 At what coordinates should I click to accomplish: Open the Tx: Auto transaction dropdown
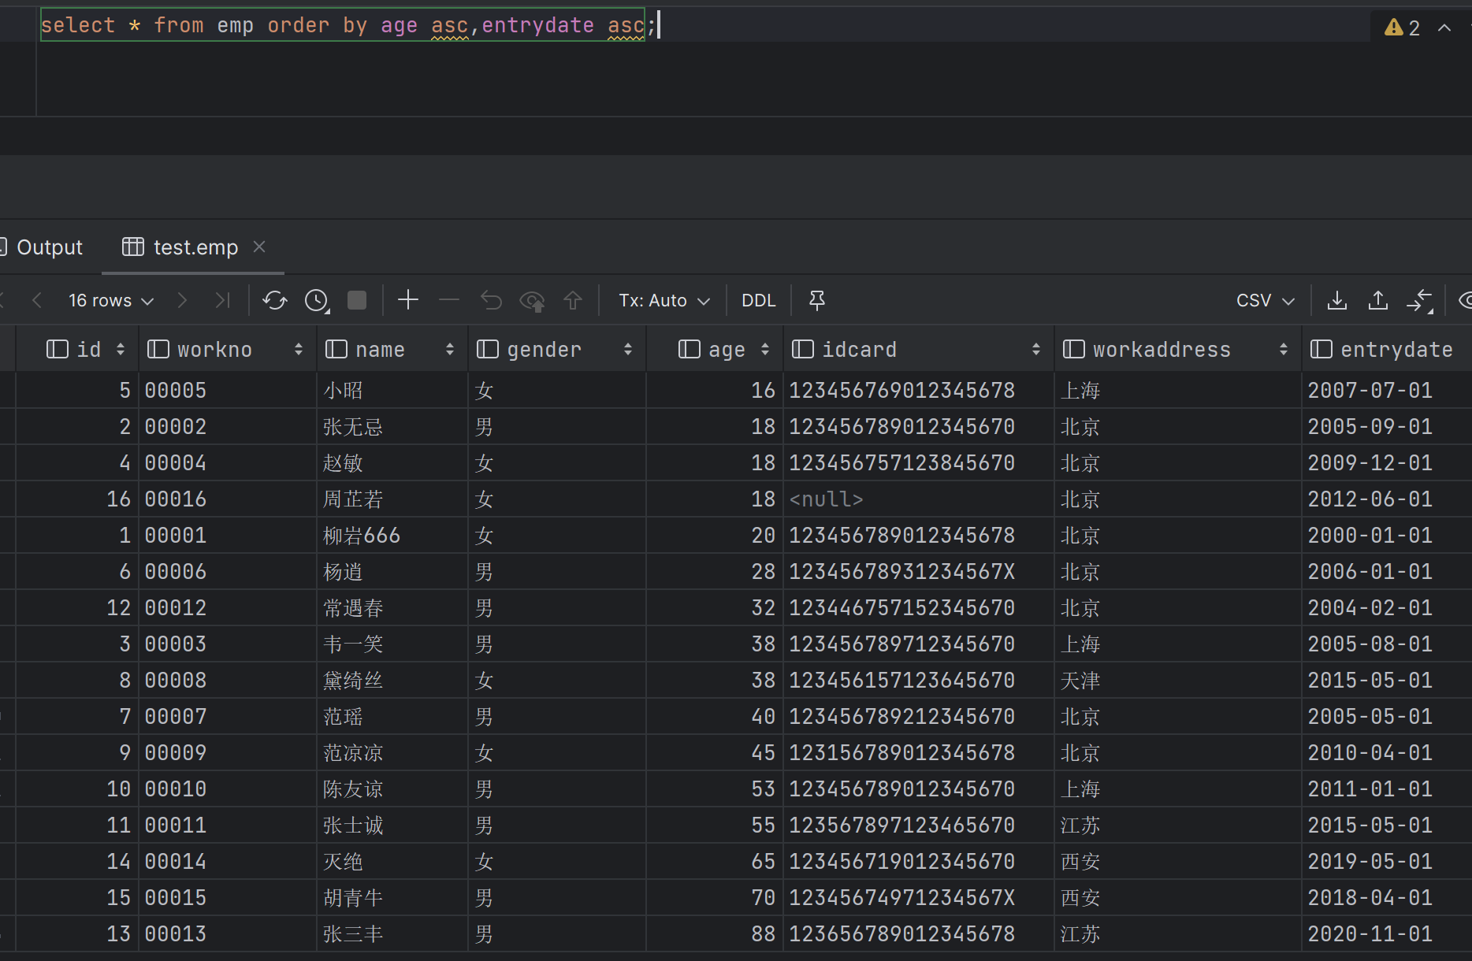[664, 300]
